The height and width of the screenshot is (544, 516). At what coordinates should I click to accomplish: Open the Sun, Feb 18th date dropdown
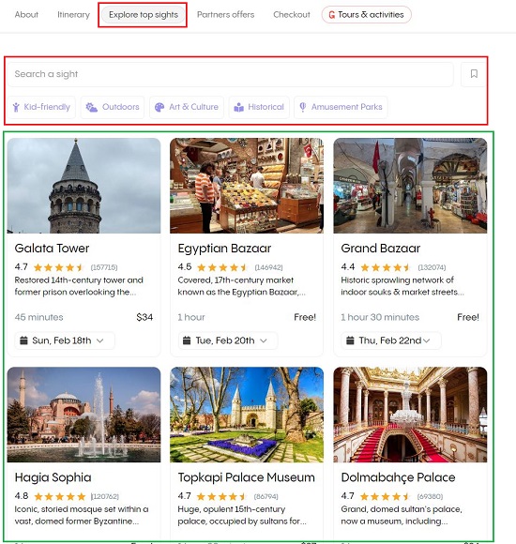(x=65, y=340)
